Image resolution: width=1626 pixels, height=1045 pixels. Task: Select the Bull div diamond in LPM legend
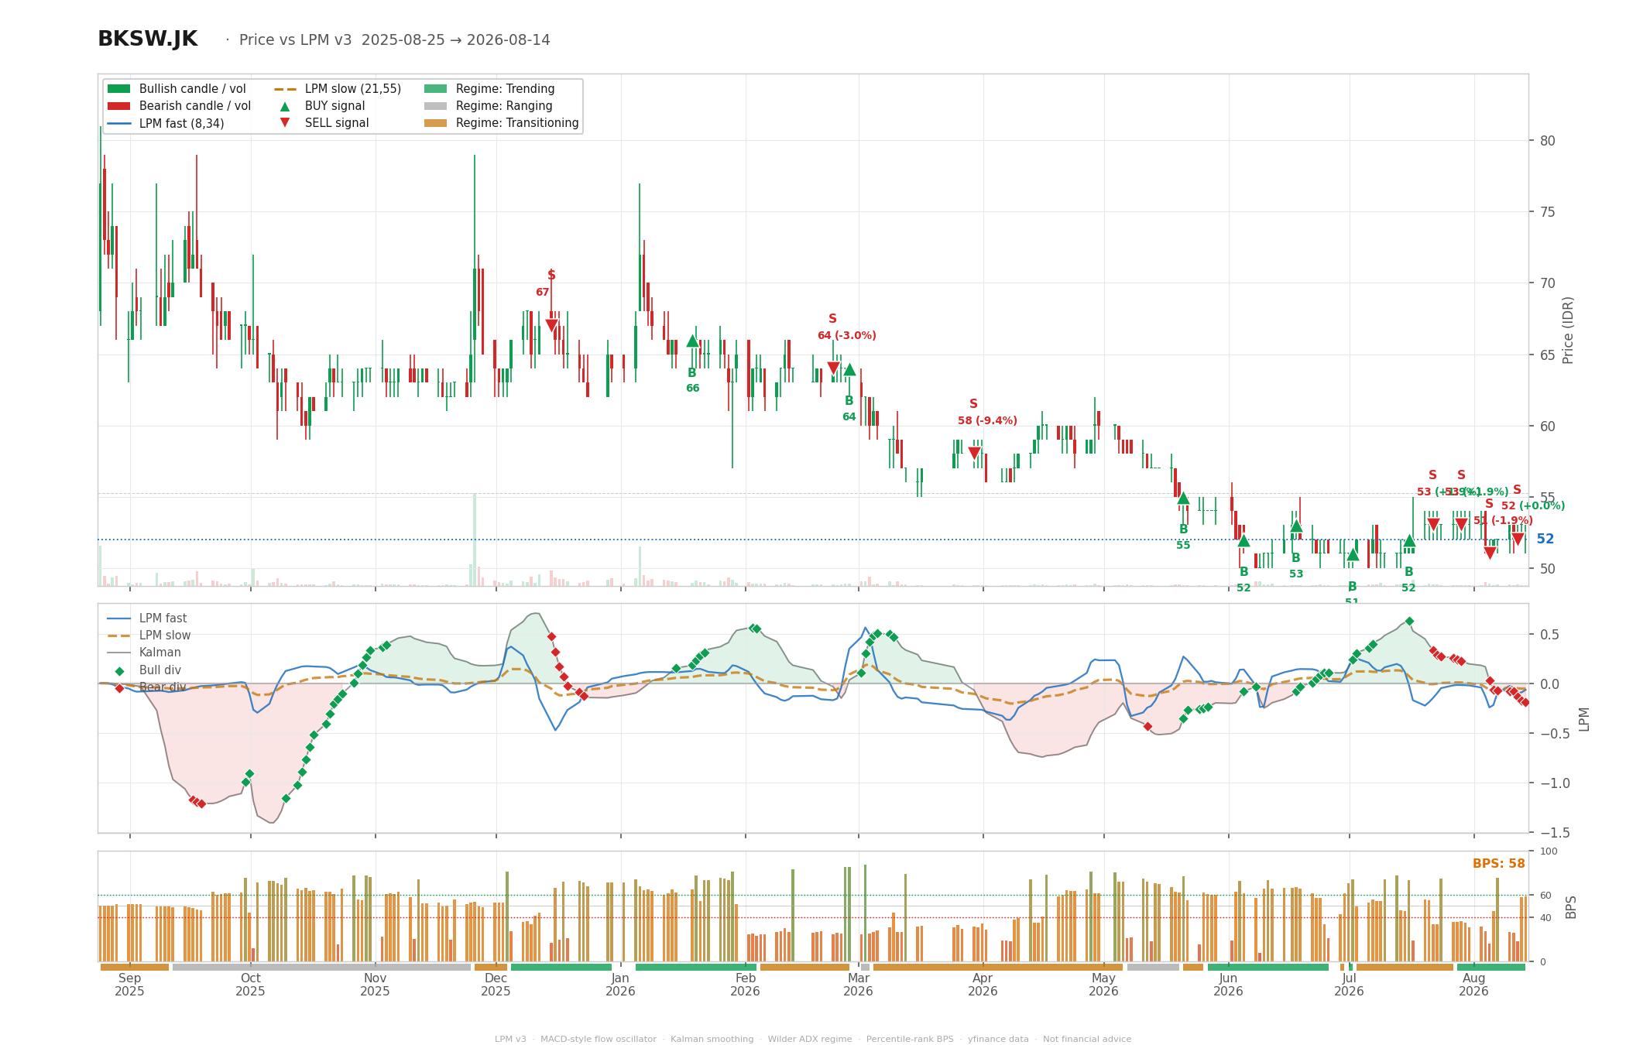point(119,671)
